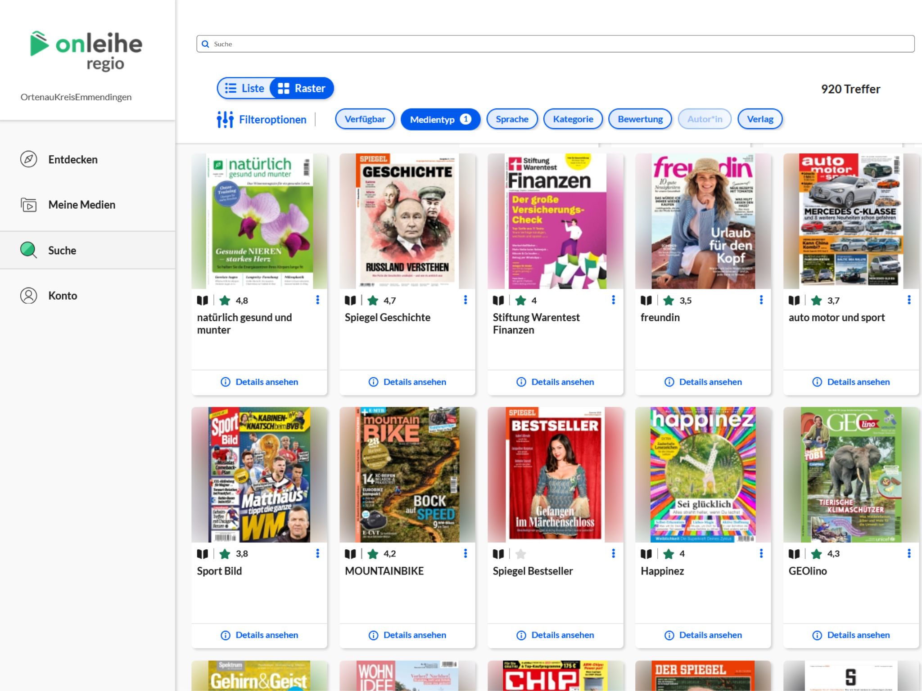Click the Filteroptionen sliders icon
The height and width of the screenshot is (691, 922).
[225, 119]
